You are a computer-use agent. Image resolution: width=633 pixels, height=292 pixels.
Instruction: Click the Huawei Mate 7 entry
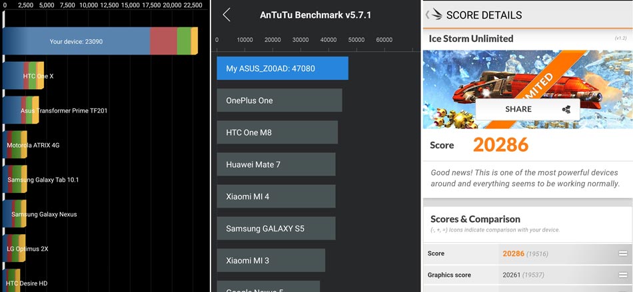coord(276,164)
